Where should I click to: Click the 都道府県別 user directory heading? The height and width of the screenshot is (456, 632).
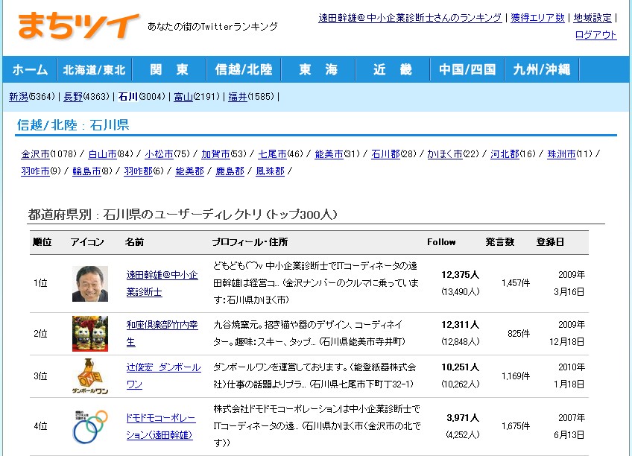point(182,215)
